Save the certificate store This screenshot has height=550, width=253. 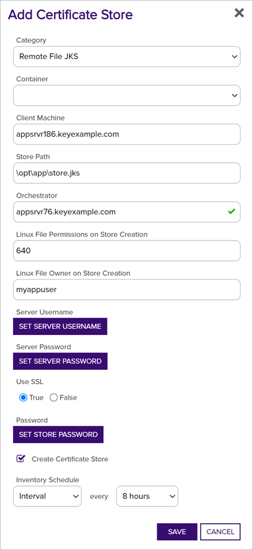tap(177, 531)
